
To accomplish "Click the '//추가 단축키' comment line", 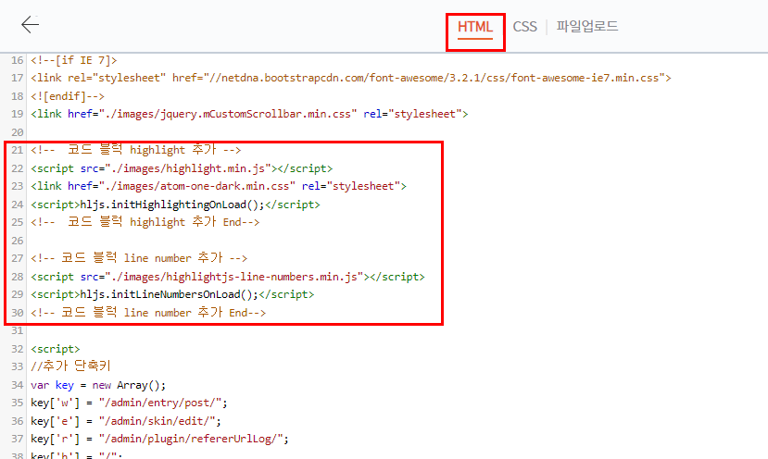I will (x=70, y=366).
